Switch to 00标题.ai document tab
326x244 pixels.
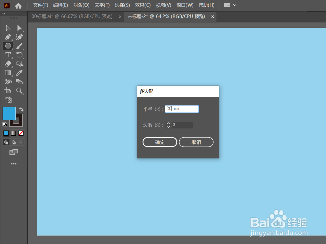coord(72,16)
